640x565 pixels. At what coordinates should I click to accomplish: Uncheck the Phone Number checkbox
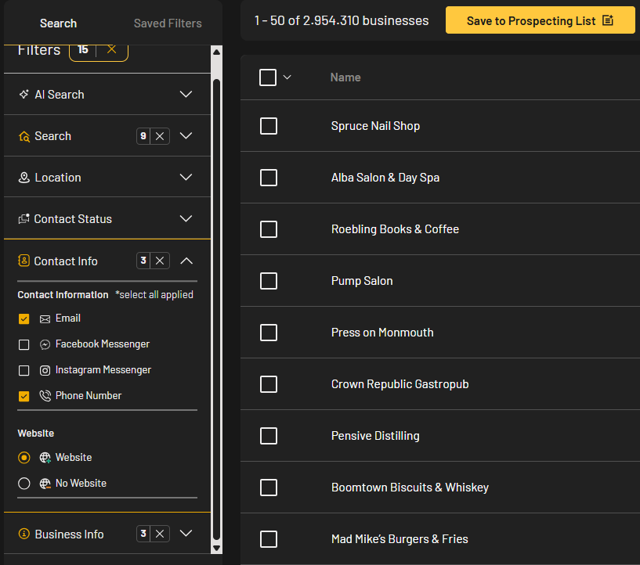(x=24, y=396)
